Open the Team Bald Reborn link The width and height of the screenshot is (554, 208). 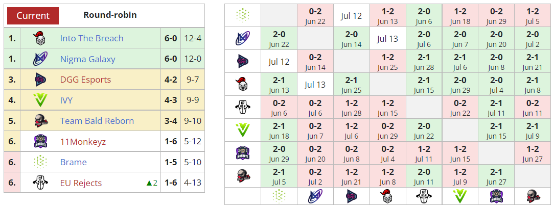pos(97,121)
